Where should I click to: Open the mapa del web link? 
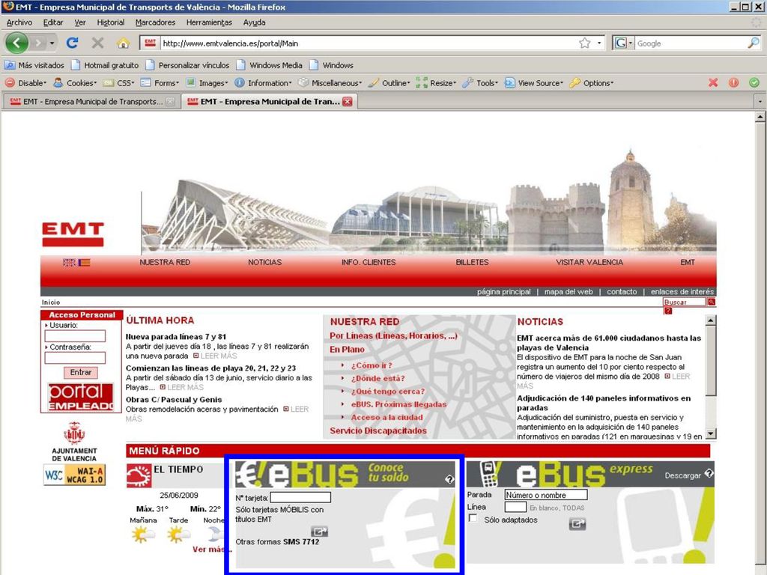click(x=569, y=292)
